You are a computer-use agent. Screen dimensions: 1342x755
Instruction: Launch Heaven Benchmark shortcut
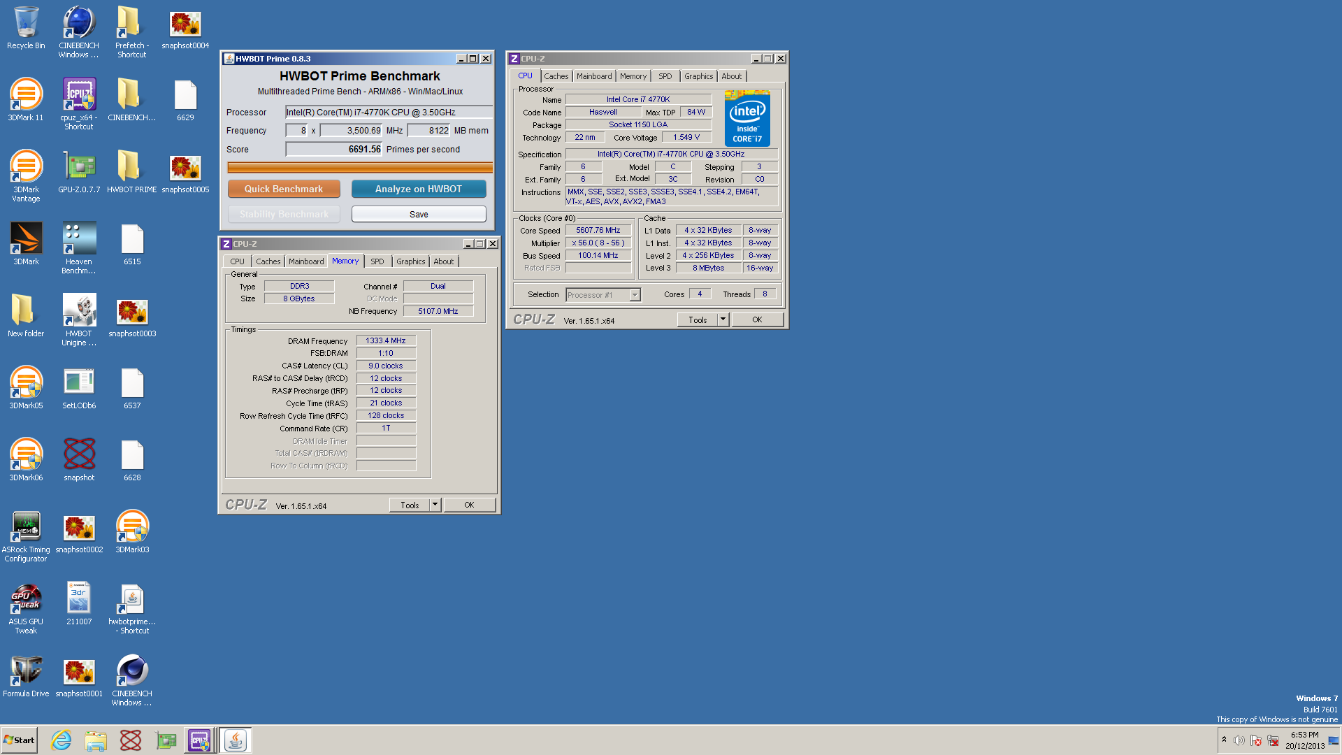(79, 248)
